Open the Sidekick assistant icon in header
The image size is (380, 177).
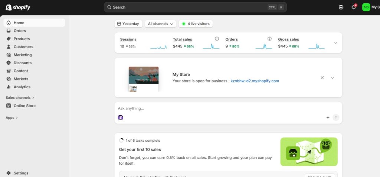click(341, 7)
